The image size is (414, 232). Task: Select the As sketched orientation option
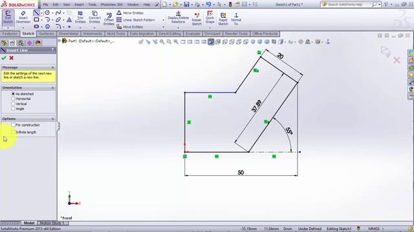[x=13, y=93]
